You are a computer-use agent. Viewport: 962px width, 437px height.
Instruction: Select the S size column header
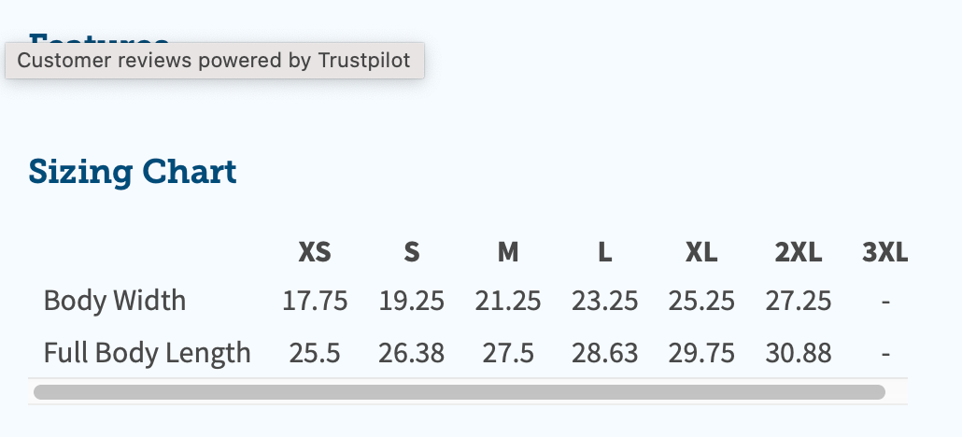pyautogui.click(x=412, y=252)
